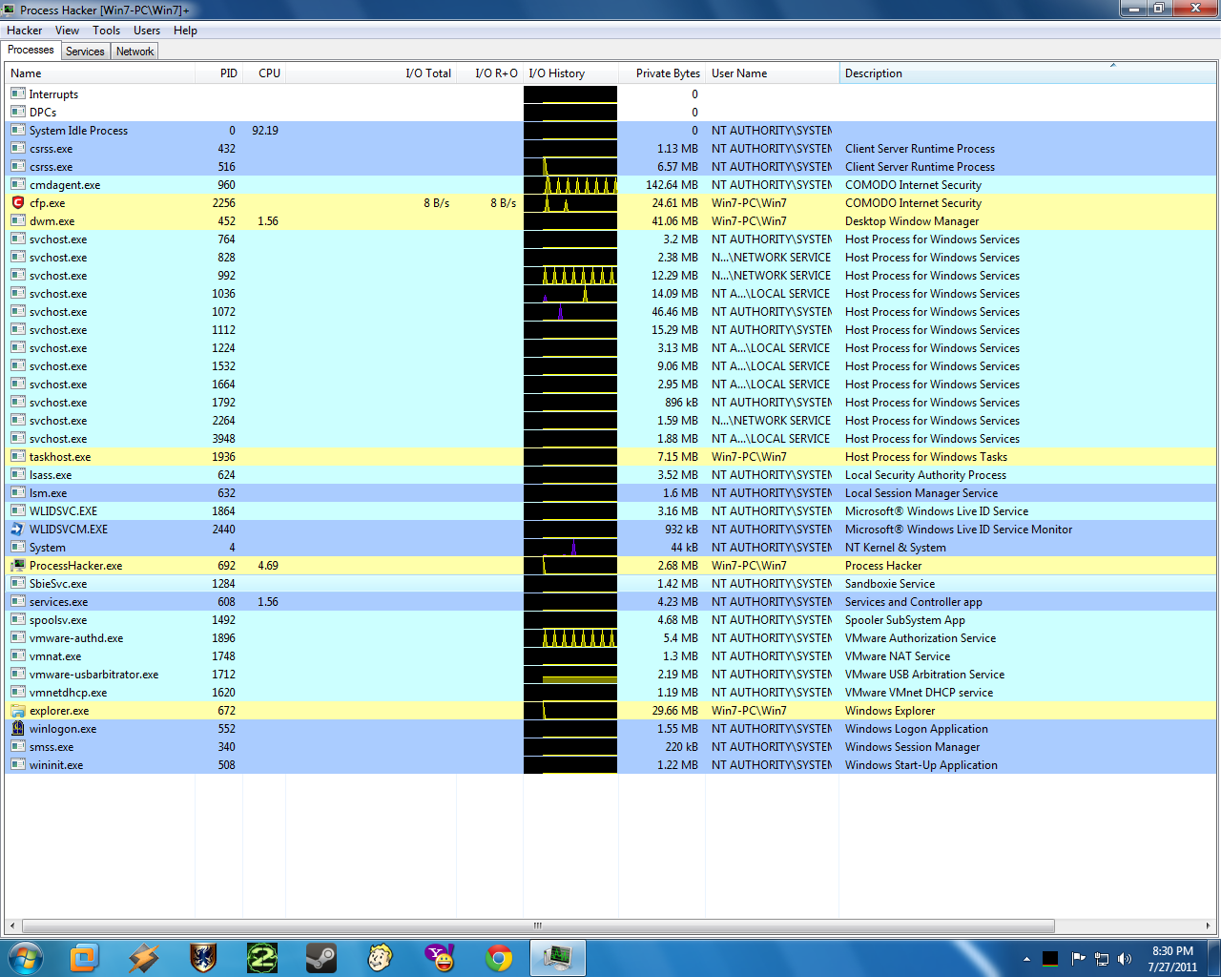
Task: Open the Help menu
Action: pyautogui.click(x=185, y=31)
